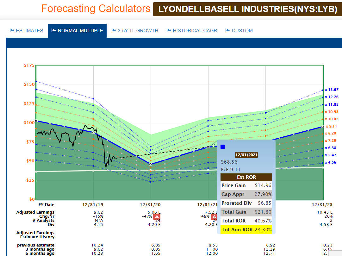Click the triangle marker at 12/31/20 on the chart
This screenshot has width=342, height=256.
[151, 164]
